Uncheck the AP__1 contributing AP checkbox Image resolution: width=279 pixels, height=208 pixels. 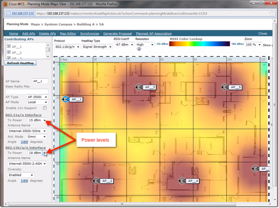[9, 46]
